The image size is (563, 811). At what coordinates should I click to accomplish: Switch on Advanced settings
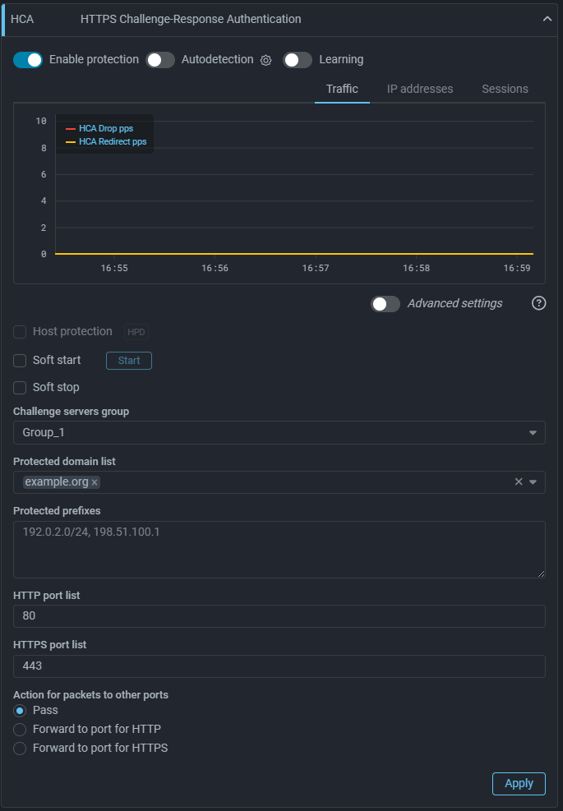(385, 304)
